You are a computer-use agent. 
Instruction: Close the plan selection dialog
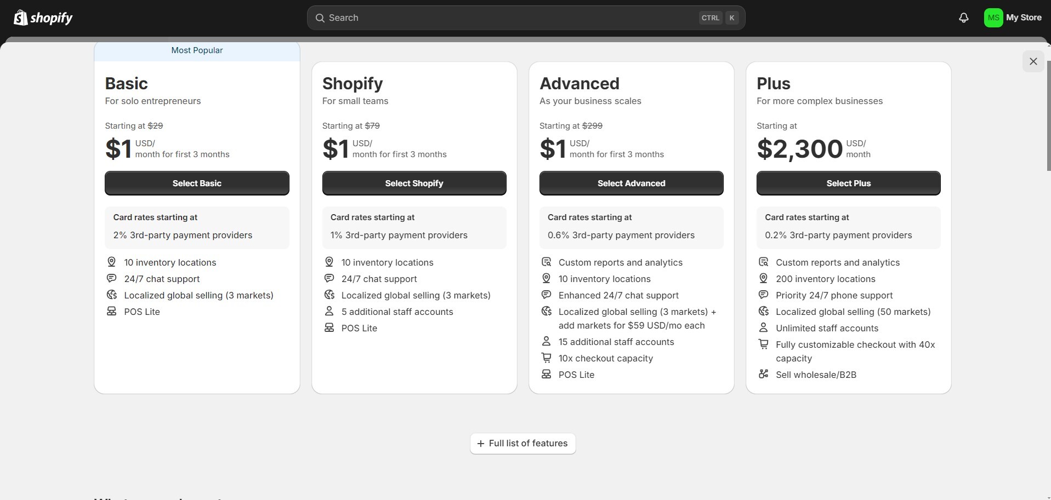click(1033, 61)
